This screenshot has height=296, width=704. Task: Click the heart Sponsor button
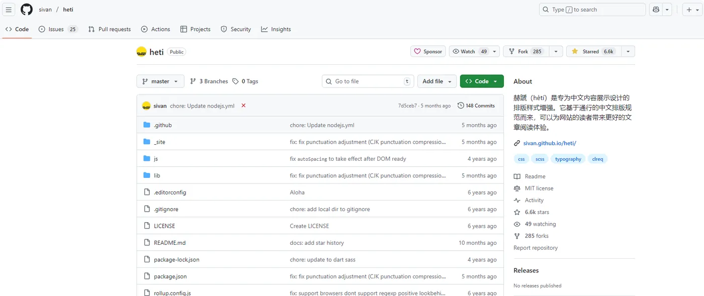pos(428,51)
